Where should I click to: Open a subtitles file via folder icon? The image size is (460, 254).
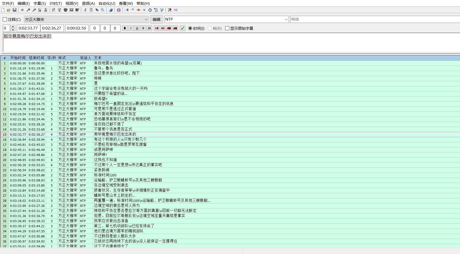pos(9,10)
